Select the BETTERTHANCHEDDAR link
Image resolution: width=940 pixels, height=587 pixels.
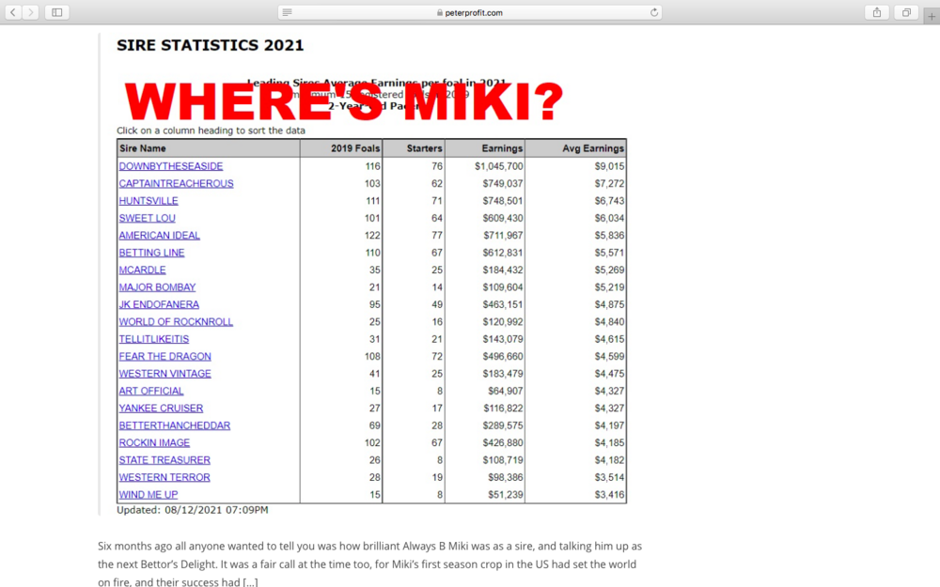[x=174, y=425]
